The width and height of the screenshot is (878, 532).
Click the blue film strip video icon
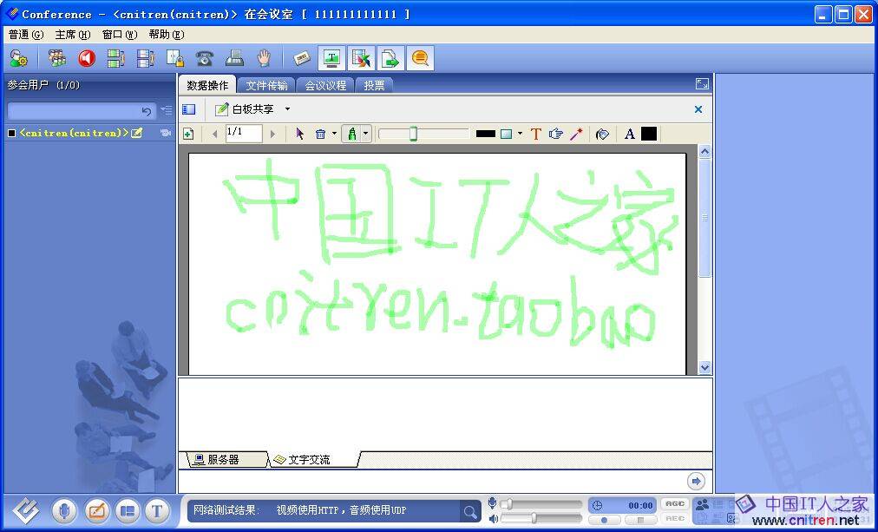coord(145,58)
